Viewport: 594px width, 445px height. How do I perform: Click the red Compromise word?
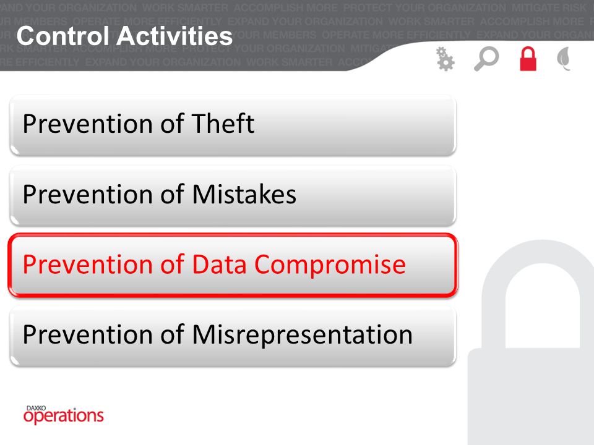click(x=330, y=265)
